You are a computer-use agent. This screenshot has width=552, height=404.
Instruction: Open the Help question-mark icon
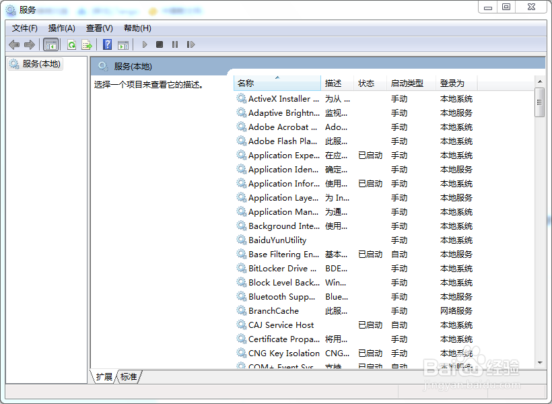pyautogui.click(x=108, y=44)
